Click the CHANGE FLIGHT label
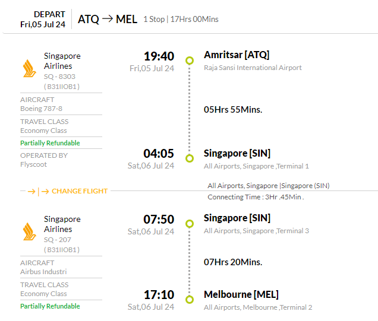 (80, 191)
